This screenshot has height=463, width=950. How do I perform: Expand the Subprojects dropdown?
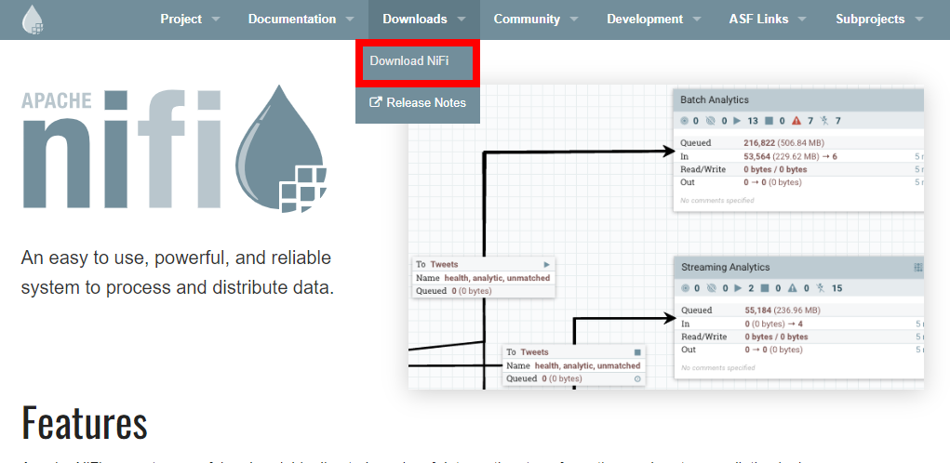click(x=879, y=20)
